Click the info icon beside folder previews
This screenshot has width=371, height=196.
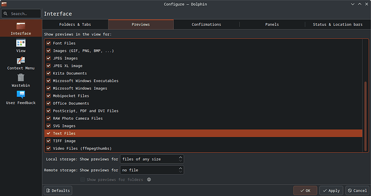[149, 179]
